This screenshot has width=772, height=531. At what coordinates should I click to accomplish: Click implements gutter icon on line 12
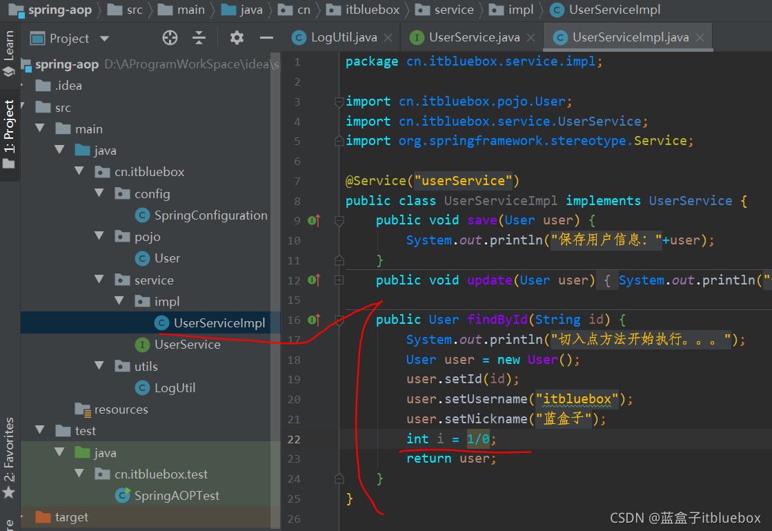pos(314,280)
